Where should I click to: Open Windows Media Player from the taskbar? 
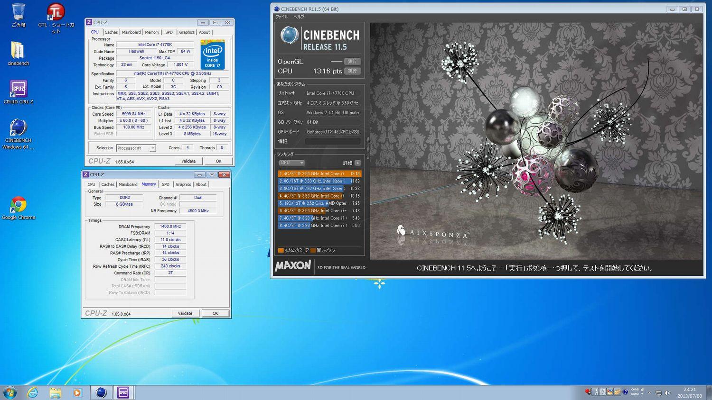[x=77, y=392]
